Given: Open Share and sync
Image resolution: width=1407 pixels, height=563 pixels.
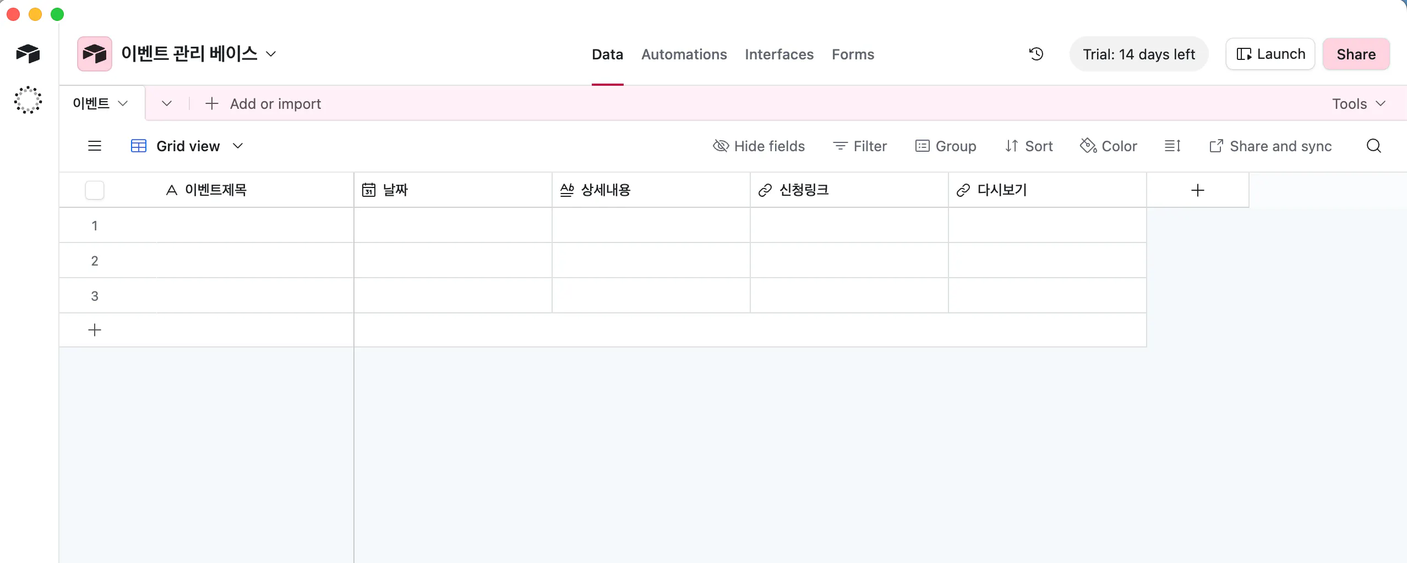Looking at the screenshot, I should pos(1270,146).
